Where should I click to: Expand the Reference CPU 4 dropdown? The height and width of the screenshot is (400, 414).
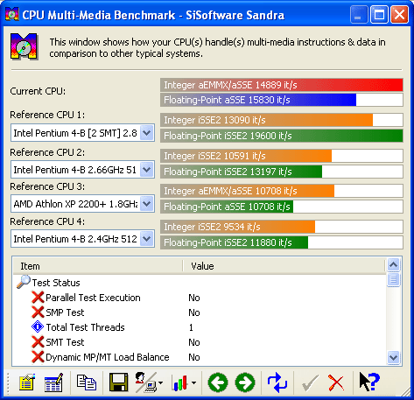pyautogui.click(x=147, y=239)
